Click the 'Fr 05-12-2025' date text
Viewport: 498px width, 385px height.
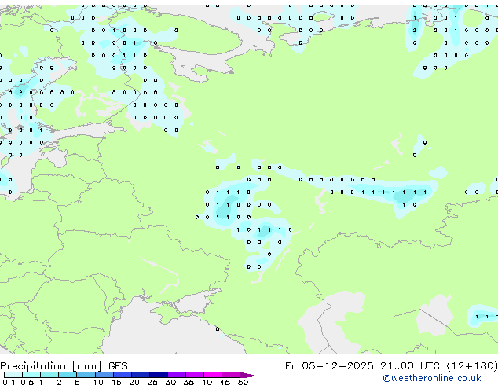(329, 366)
